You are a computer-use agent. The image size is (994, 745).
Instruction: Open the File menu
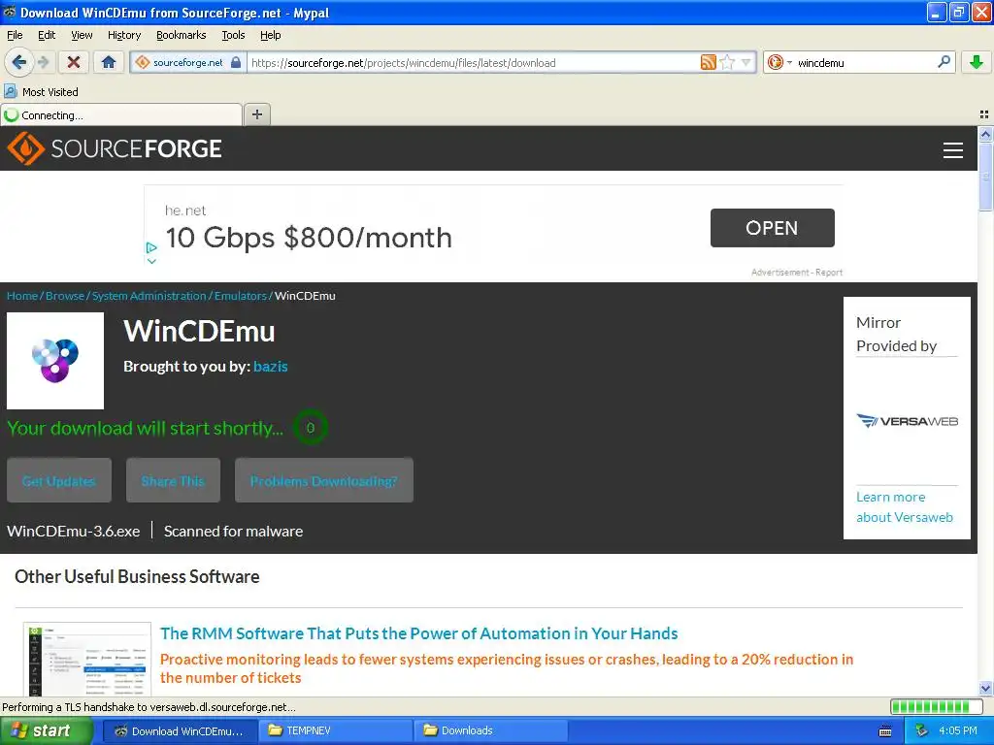[15, 35]
